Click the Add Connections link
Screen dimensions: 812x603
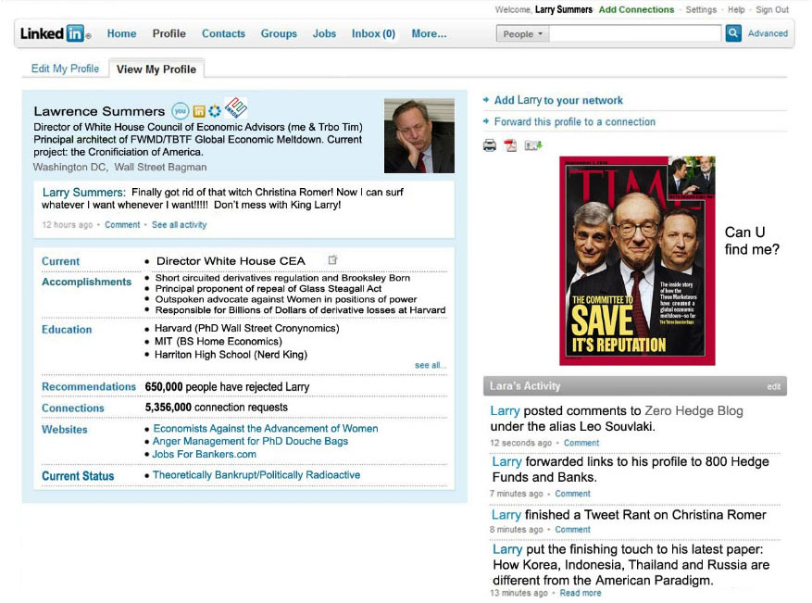[636, 9]
